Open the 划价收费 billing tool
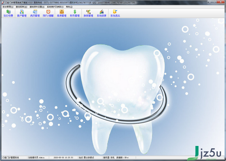This screenshot has height=161, width=226. pyautogui.click(x=8, y=14)
